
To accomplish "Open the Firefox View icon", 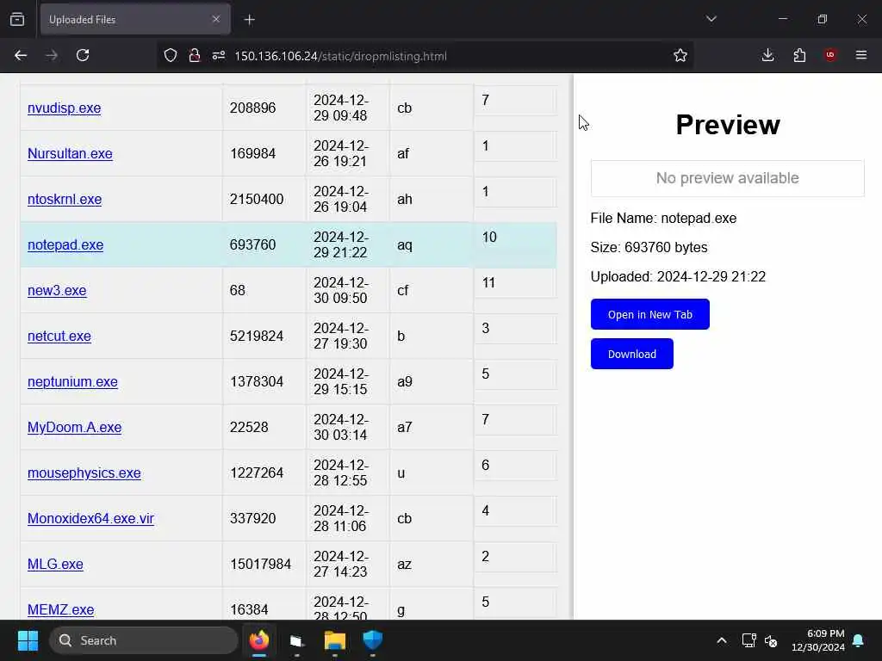I will [17, 19].
